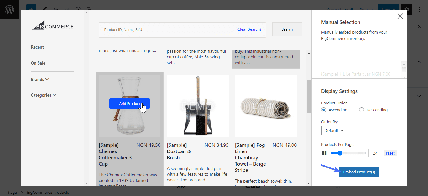Screen dimensions: 428x196
Task: Click the price "NGN 49.00"
Action: [284, 145]
